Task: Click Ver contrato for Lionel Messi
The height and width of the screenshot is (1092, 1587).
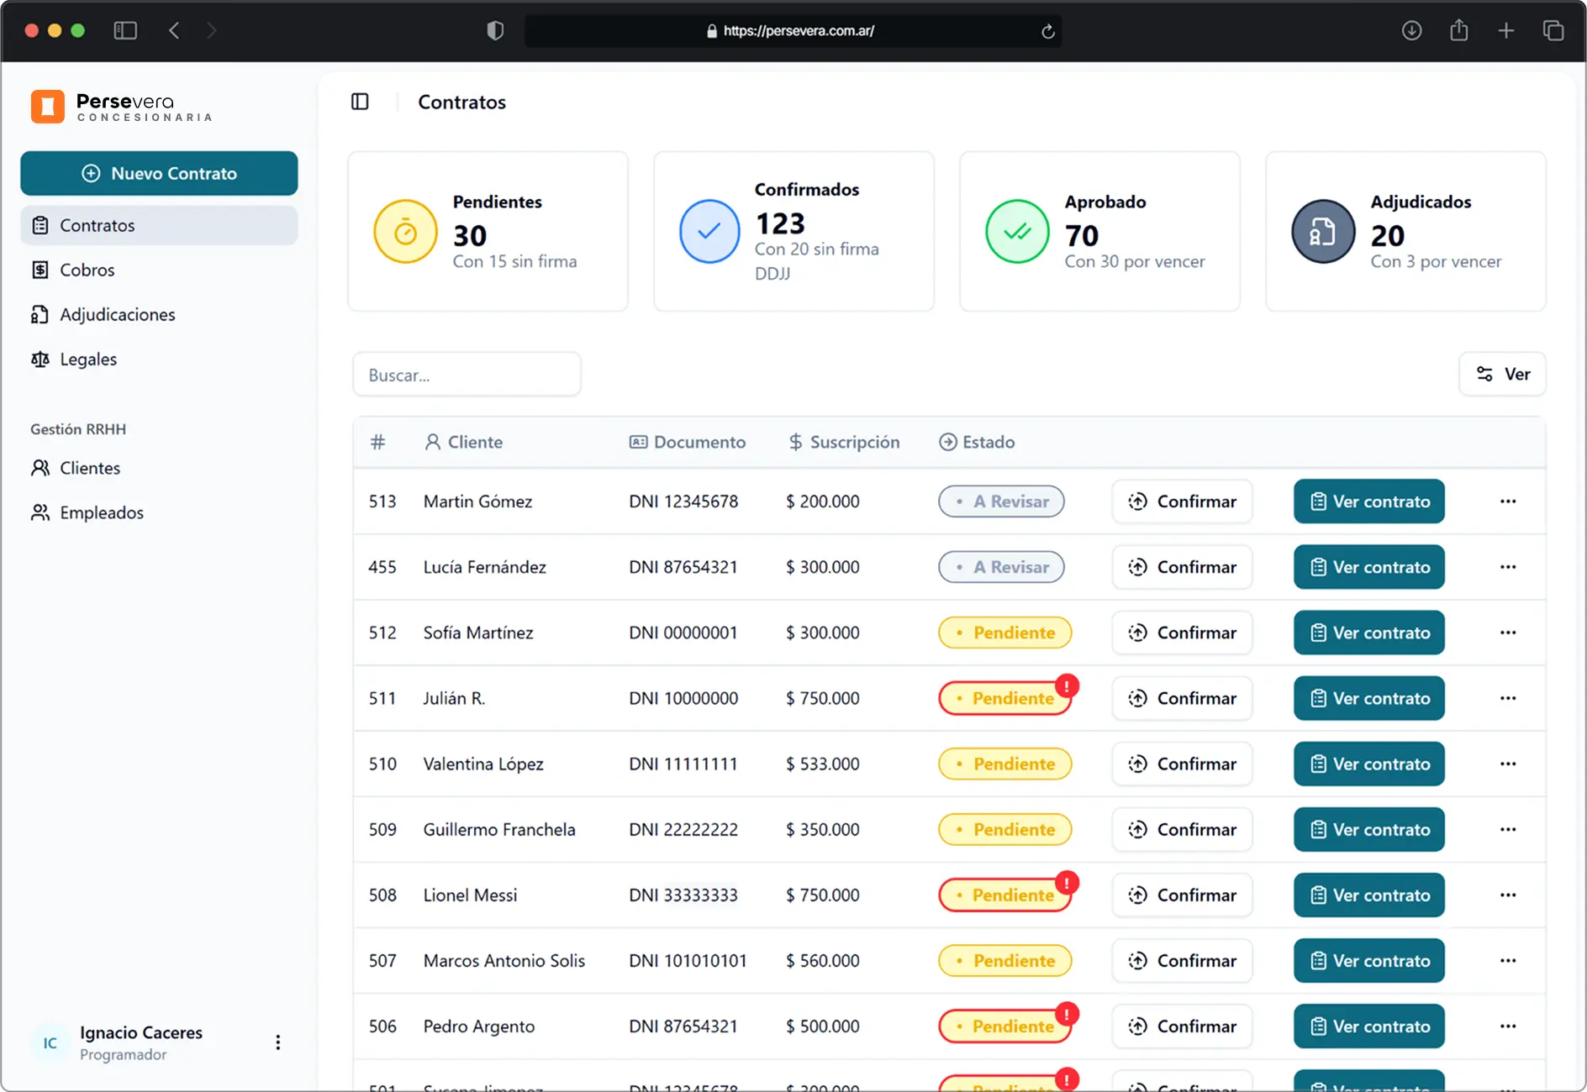Action: [1368, 895]
